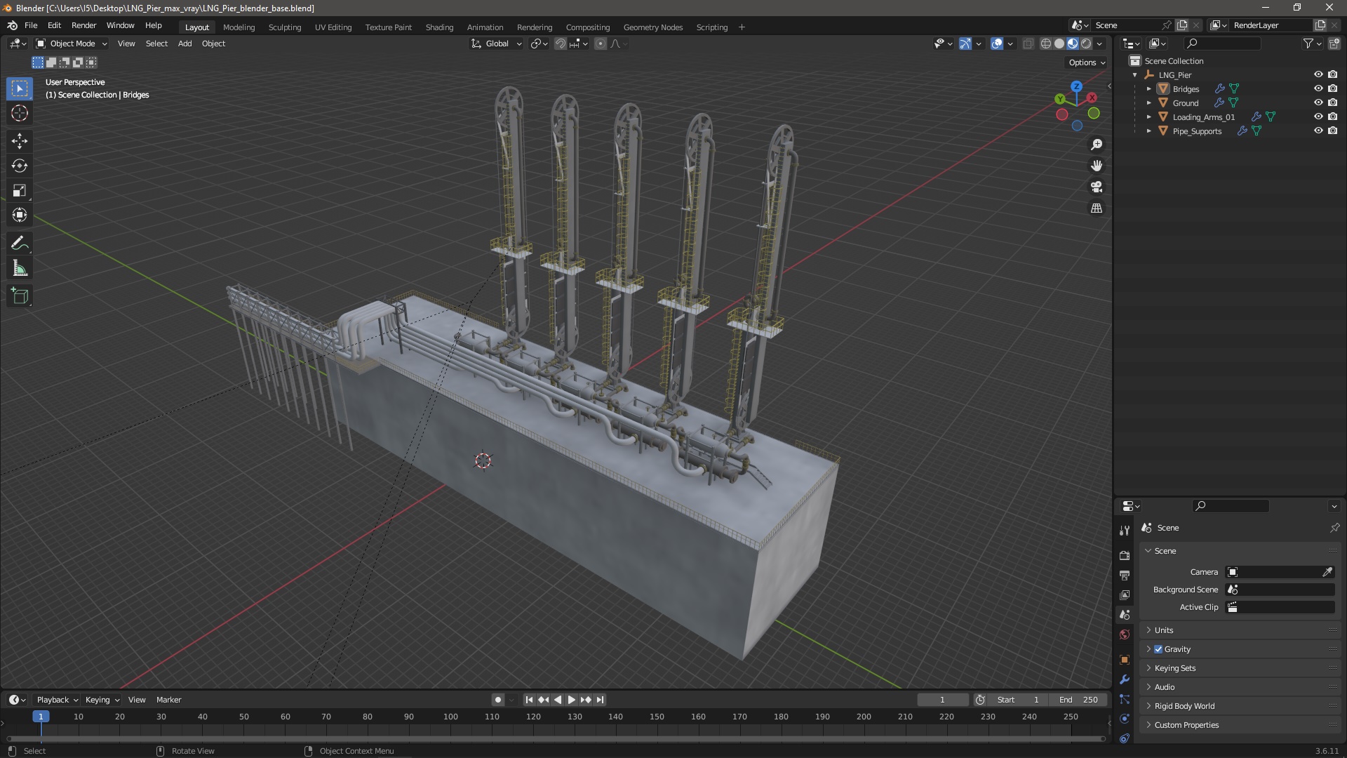Select the Rotate tool
Viewport: 1347px width, 758px height.
pyautogui.click(x=20, y=166)
